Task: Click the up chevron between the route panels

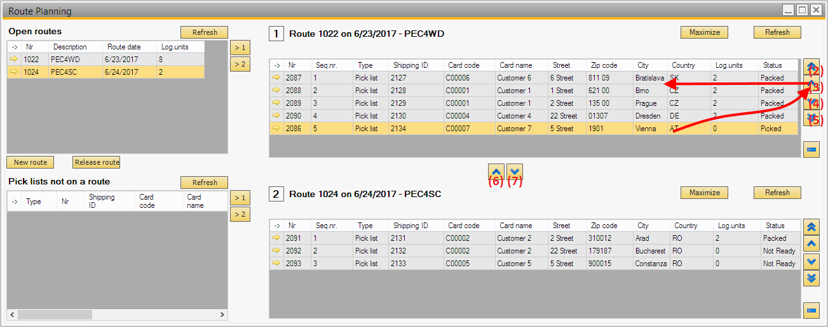Action: point(496,171)
